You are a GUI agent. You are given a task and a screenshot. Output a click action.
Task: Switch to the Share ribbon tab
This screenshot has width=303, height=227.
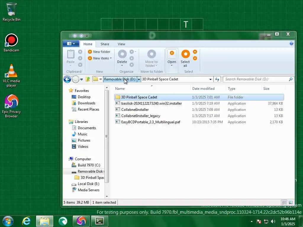coord(105,44)
